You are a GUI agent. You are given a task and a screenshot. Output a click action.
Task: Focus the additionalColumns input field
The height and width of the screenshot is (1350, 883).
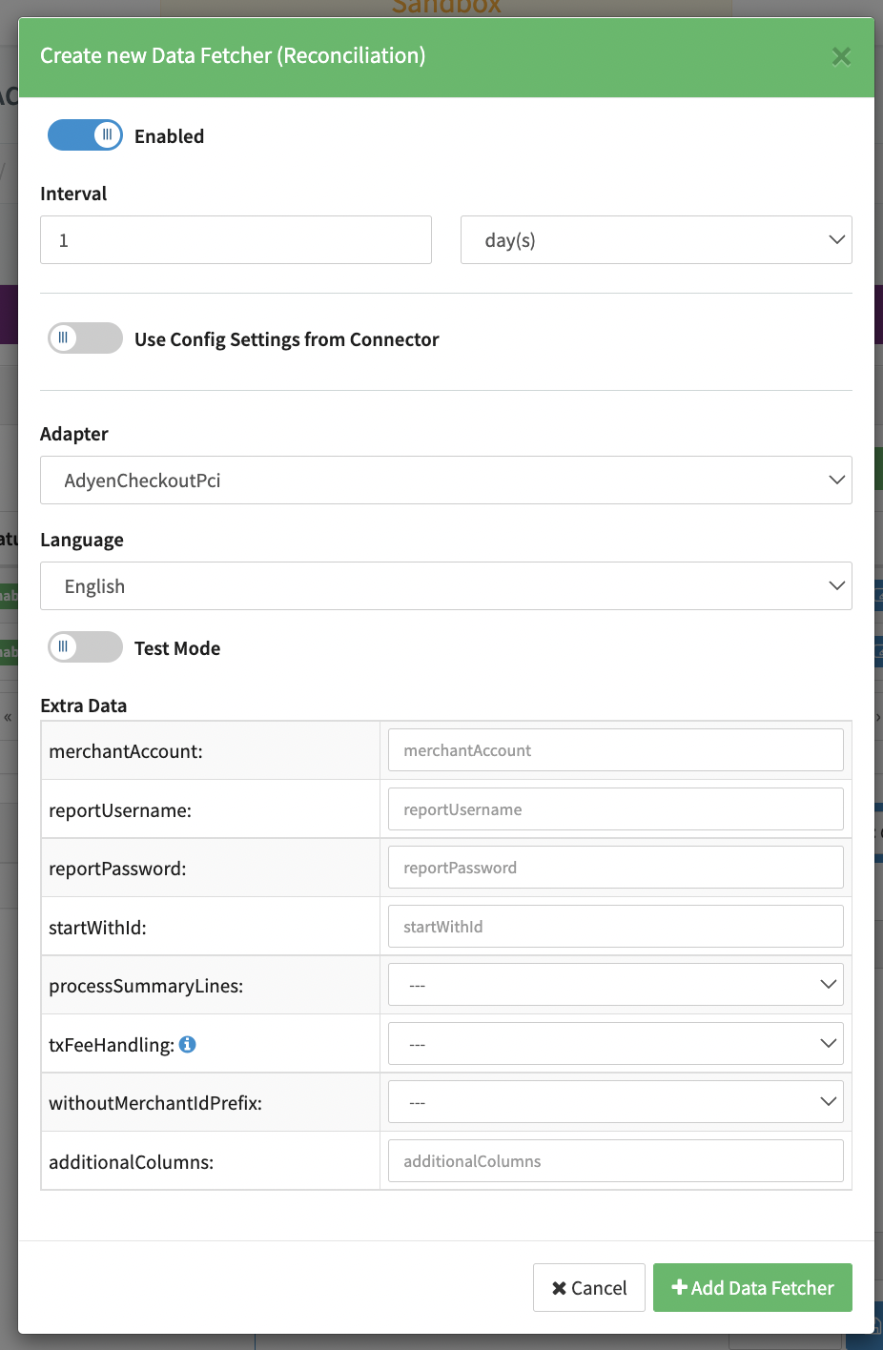tap(615, 1161)
